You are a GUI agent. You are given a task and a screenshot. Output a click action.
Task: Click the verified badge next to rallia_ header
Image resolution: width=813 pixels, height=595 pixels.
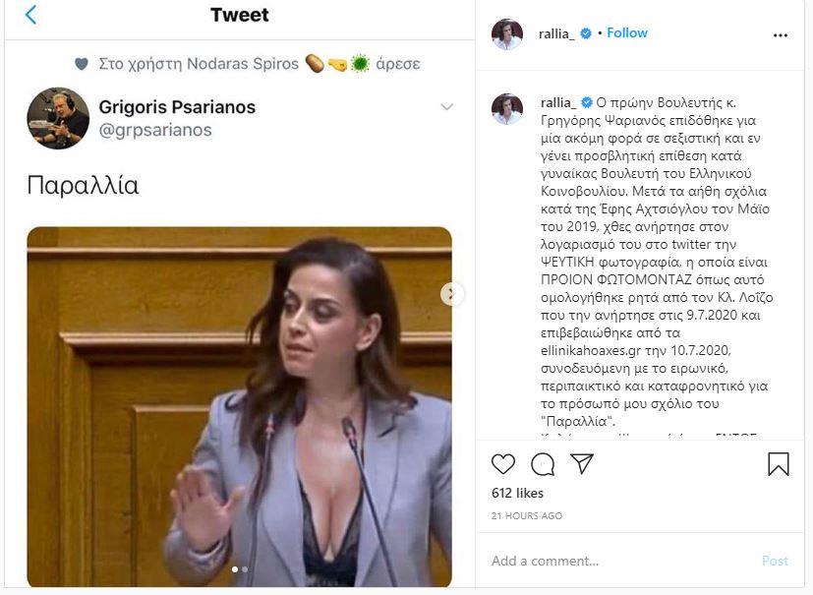click(x=585, y=33)
